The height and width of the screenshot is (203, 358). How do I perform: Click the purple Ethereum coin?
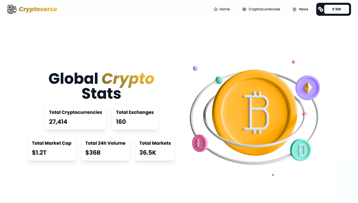click(x=308, y=88)
